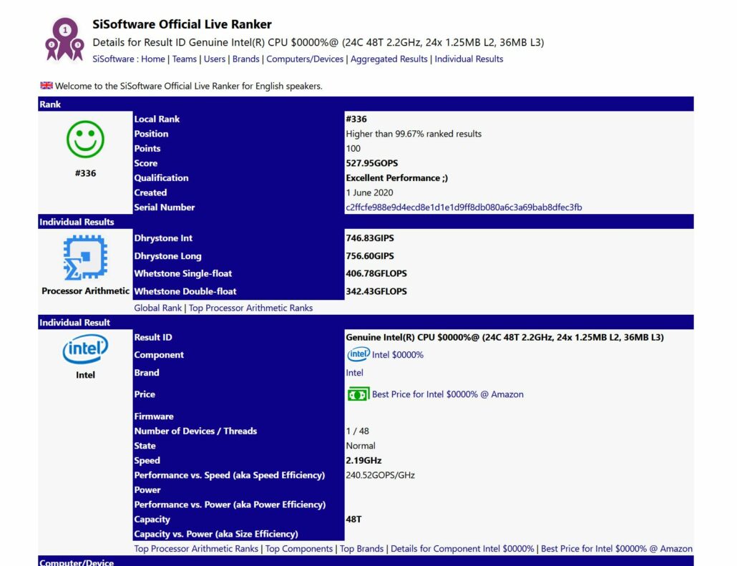View Aggregated Results
Screen dimensions: 737x566
[389, 59]
